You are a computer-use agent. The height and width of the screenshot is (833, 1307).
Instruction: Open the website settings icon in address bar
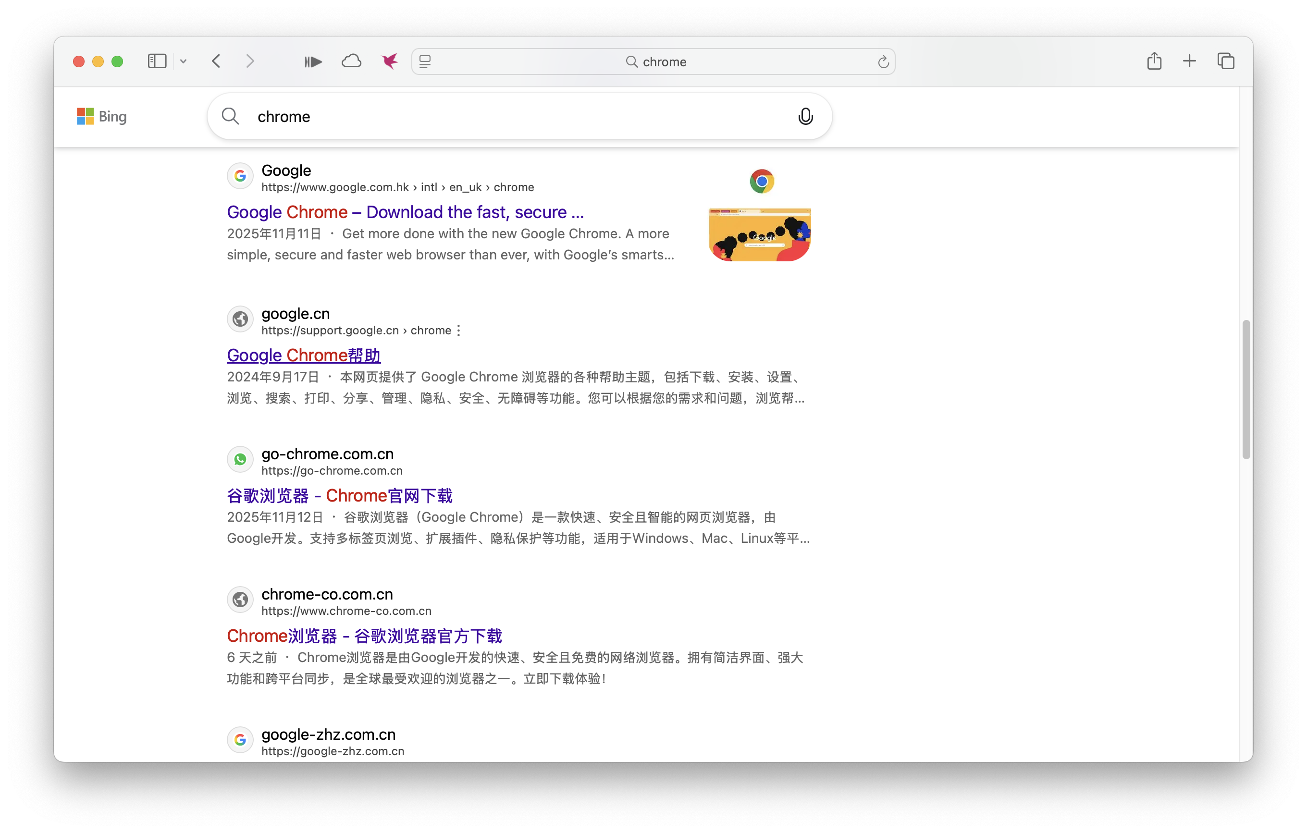(x=425, y=61)
